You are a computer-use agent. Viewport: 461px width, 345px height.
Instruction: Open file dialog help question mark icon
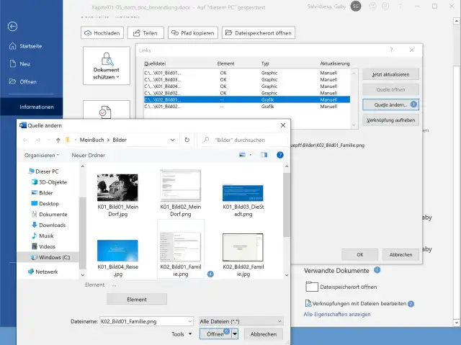pyautogui.click(x=277, y=155)
